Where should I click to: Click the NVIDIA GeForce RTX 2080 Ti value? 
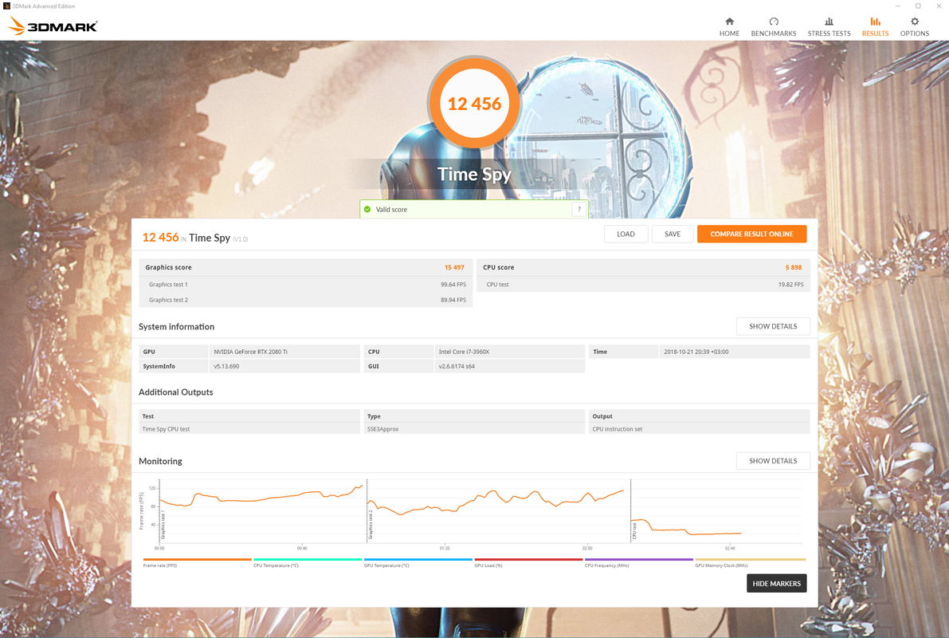250,352
